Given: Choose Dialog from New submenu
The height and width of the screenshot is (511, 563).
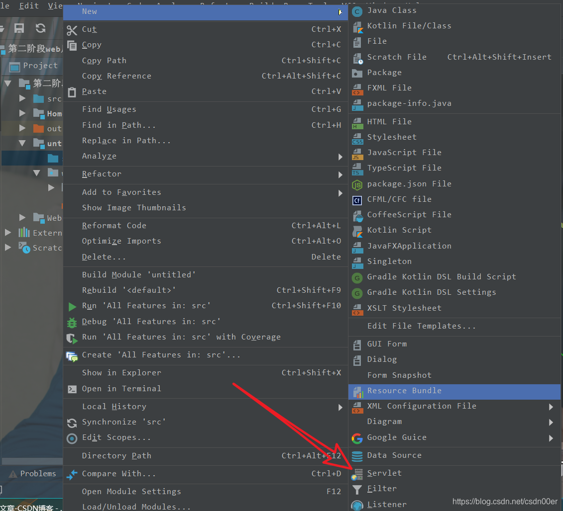Looking at the screenshot, I should tap(454, 359).
